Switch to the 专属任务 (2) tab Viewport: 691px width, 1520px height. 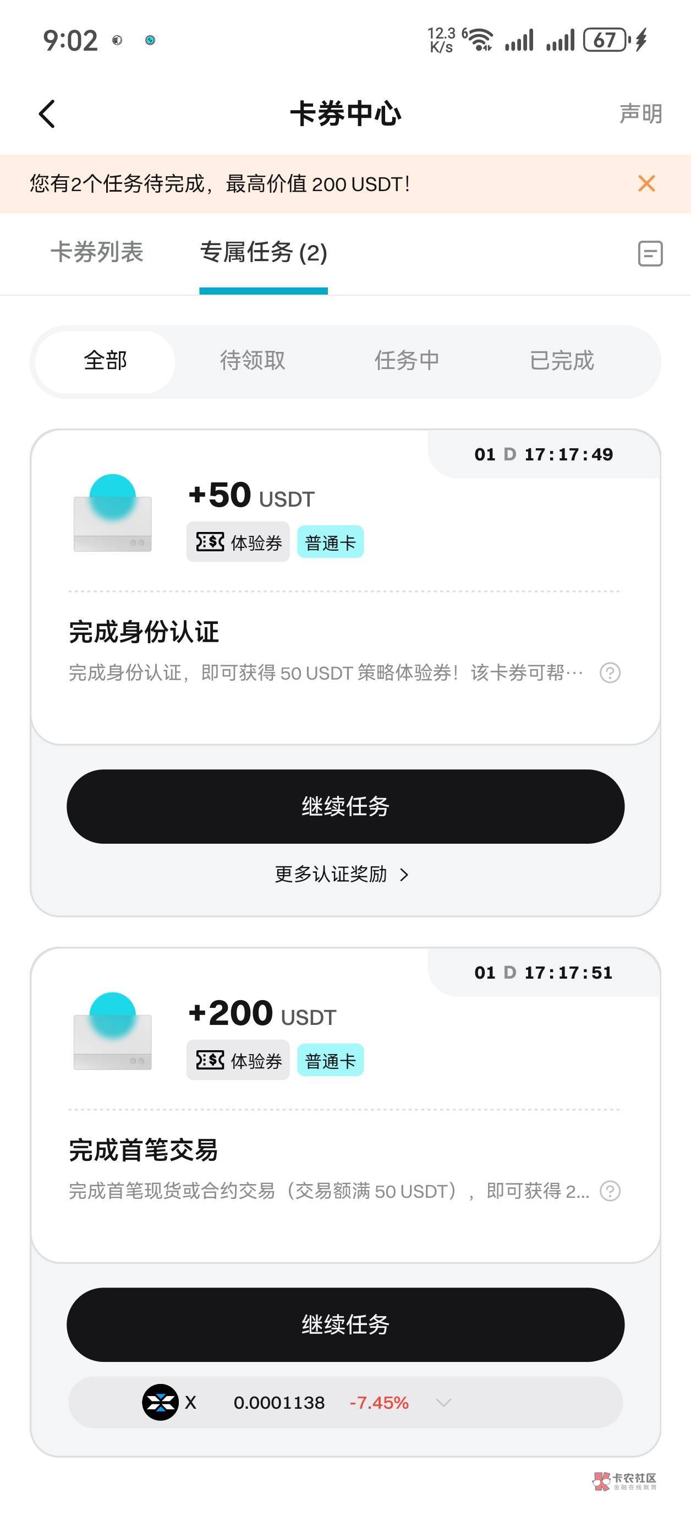tap(264, 253)
